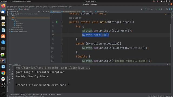Run Main with the toolbar green play icon
This screenshot has height=97, width=173.
(157, 9)
